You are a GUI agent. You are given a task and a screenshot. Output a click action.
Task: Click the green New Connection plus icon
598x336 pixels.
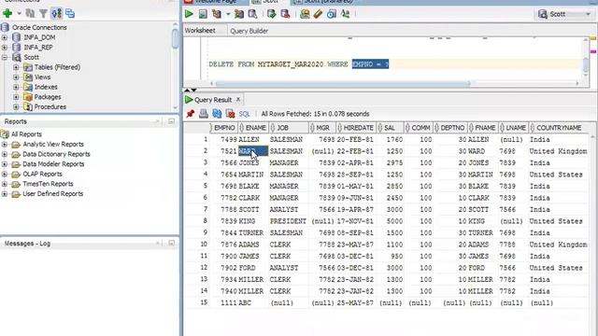[x=7, y=14]
